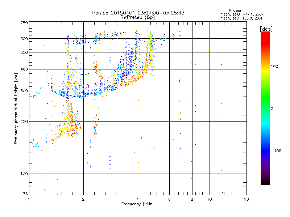Click the 'Stationary phase Virtual Height [km]' axis title

[16, 109]
